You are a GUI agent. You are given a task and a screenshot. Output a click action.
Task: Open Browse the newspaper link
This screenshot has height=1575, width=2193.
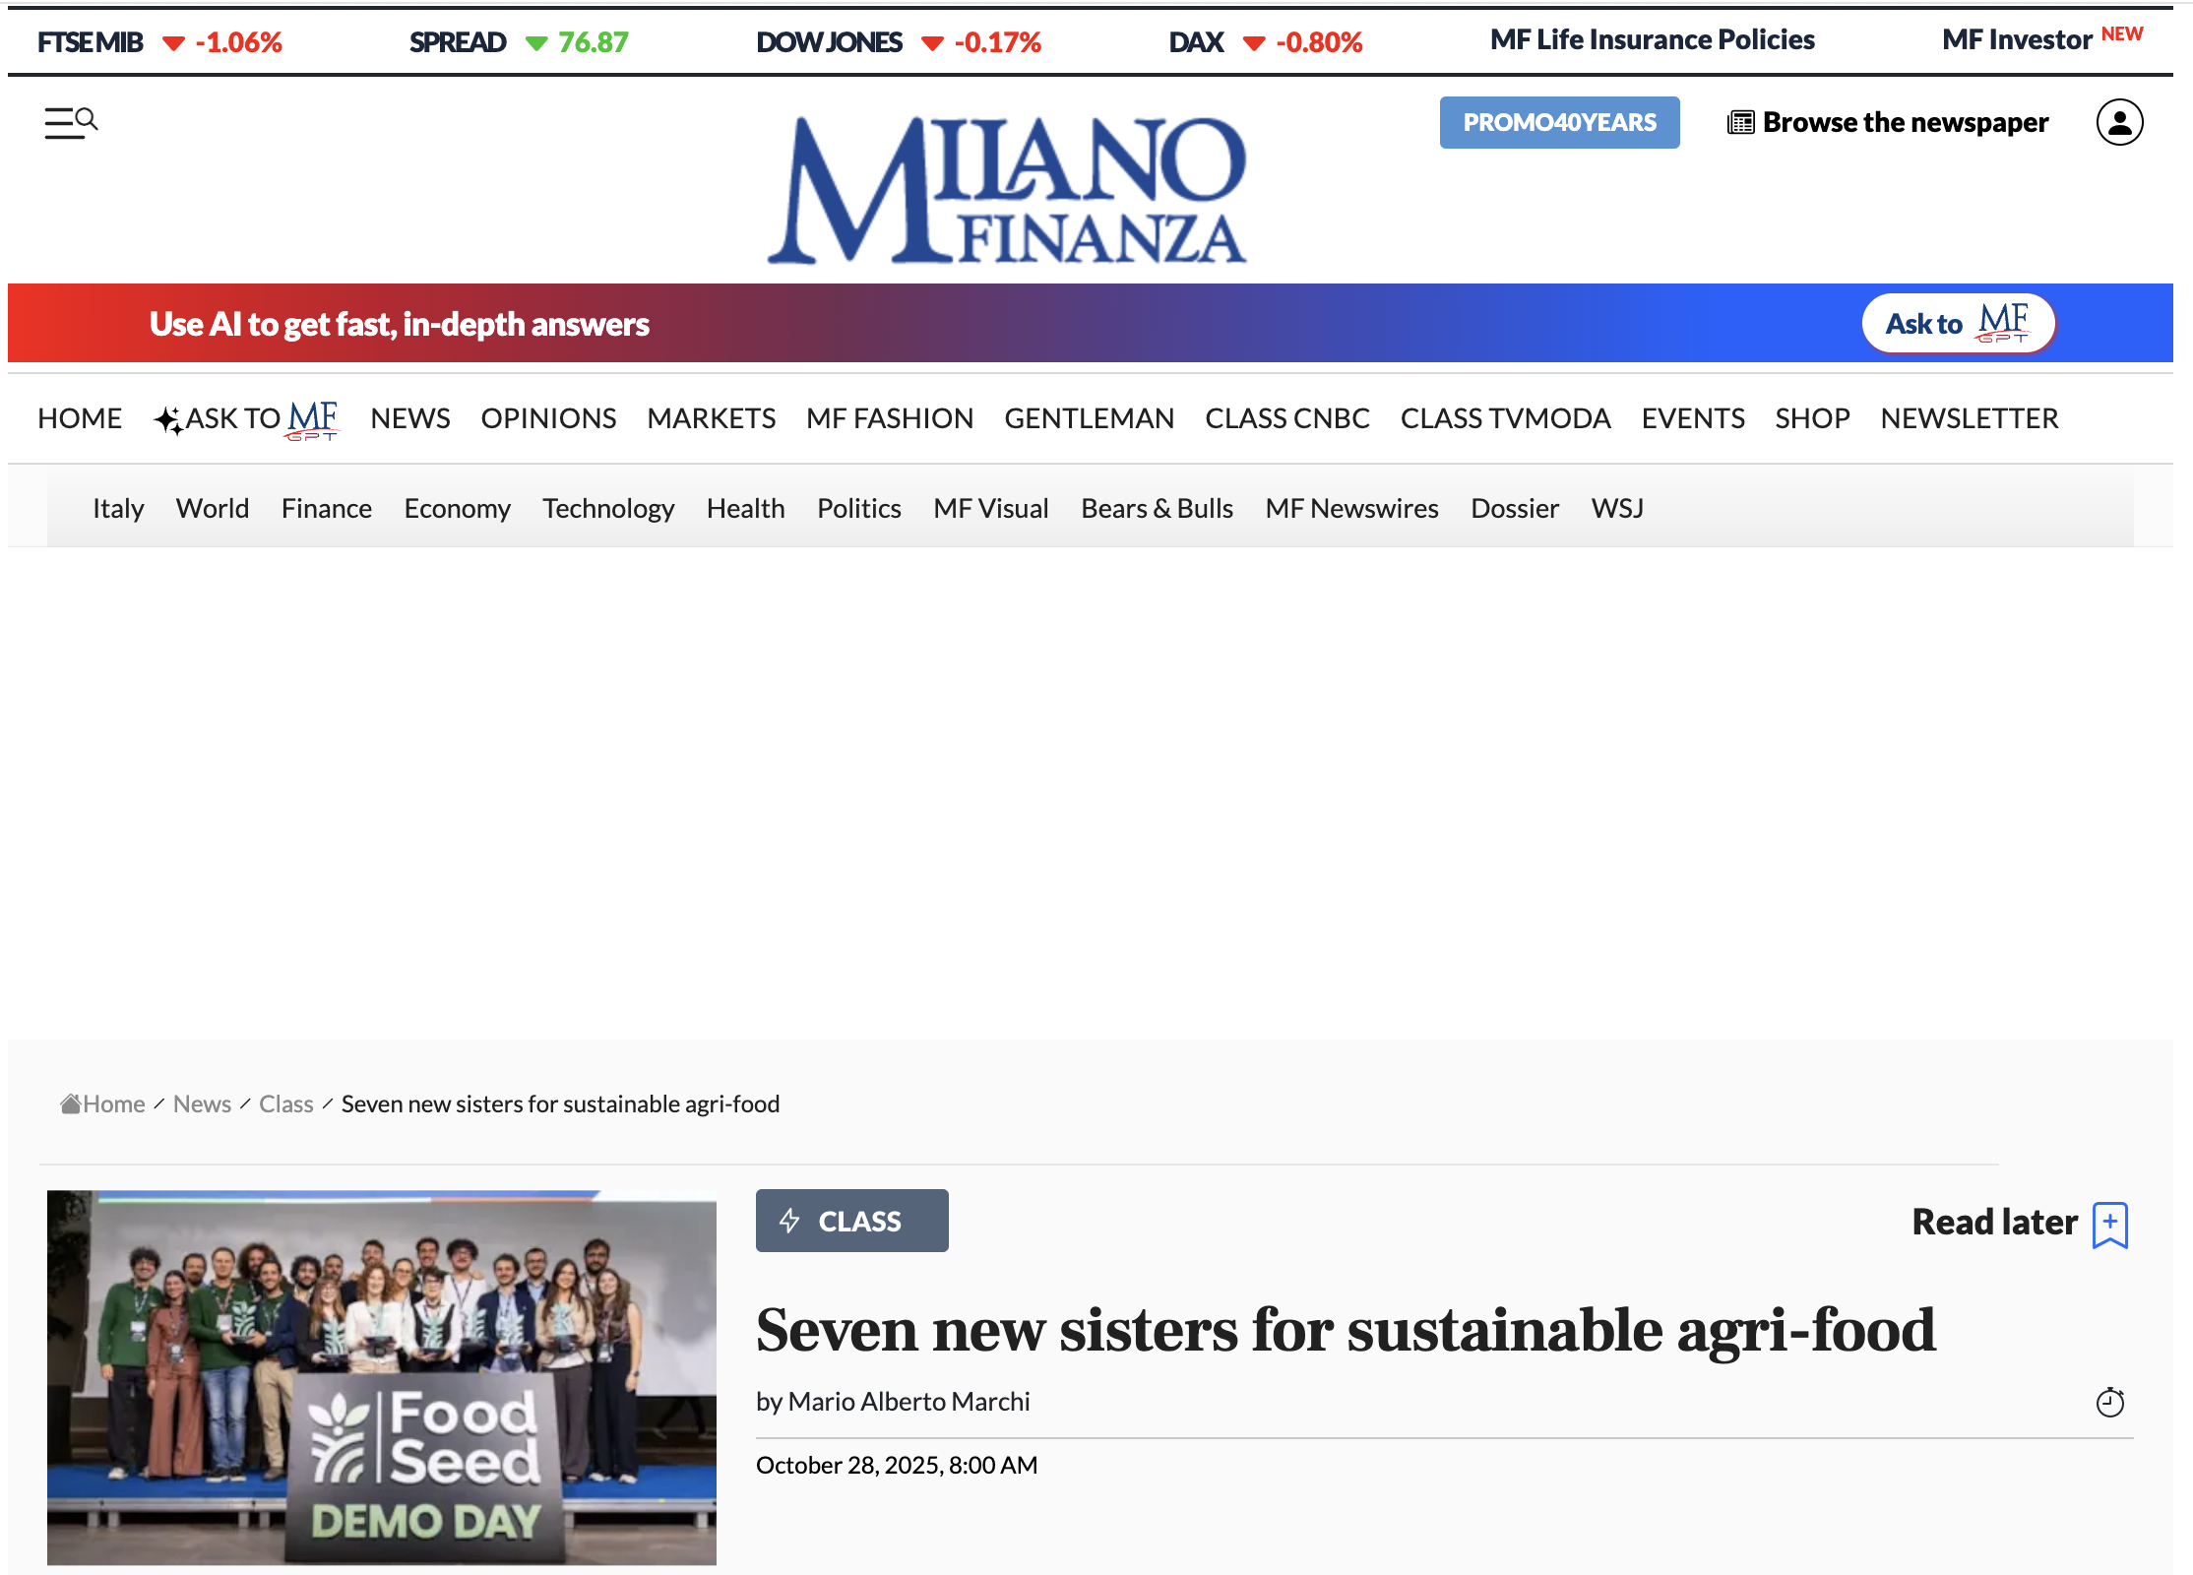(1888, 122)
